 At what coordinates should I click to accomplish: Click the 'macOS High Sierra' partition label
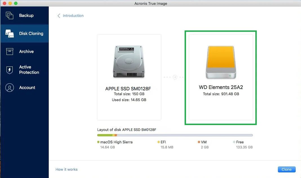coord(116,142)
